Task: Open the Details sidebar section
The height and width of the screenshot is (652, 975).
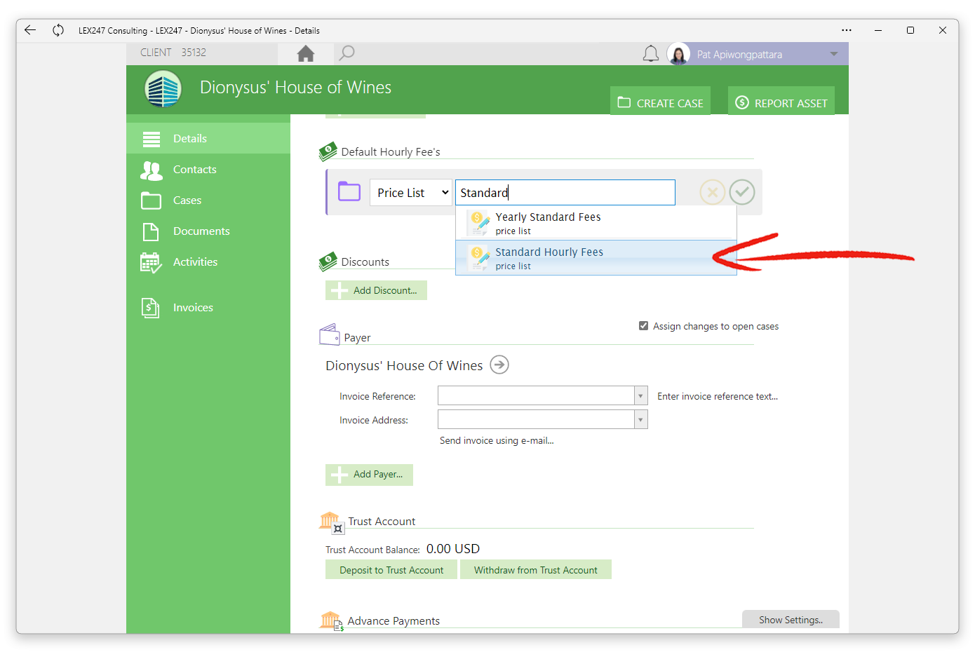Action: [208, 138]
